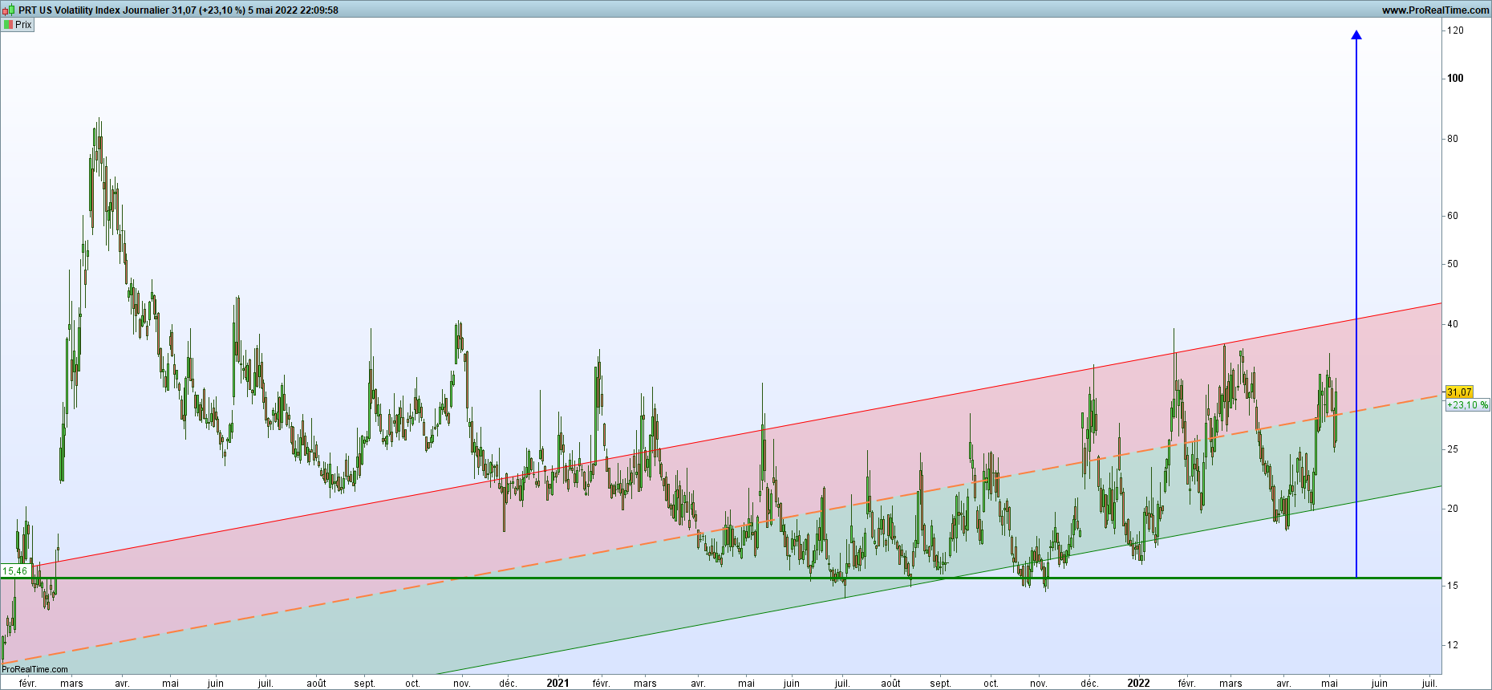This screenshot has height=690, width=1492.
Task: Click the 40 value on the price axis
Action: 1453,324
